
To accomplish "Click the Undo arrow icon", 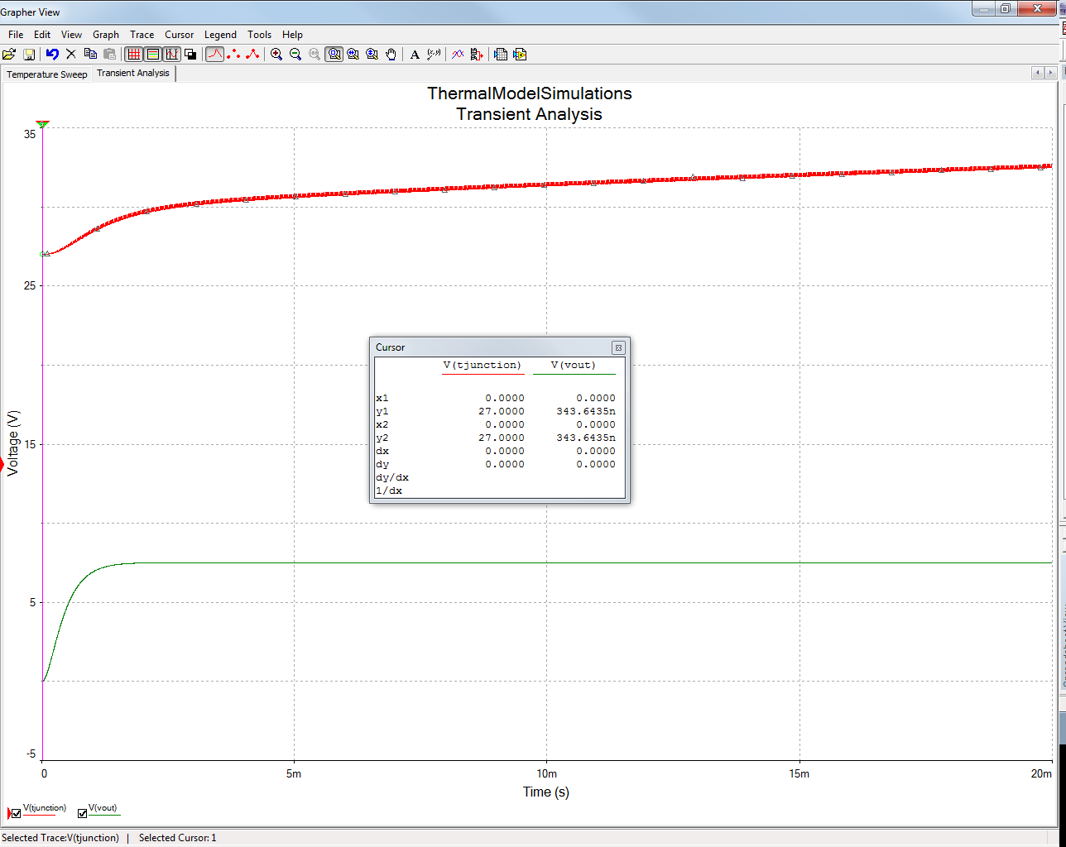I will (52, 55).
